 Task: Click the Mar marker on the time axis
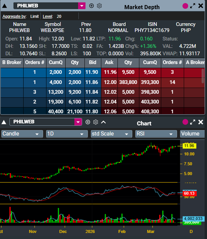(x=151, y=232)
